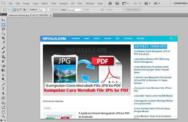This screenshot has width=188, height=122.
Task: Select the Hand tool
Action: pos(3,112)
